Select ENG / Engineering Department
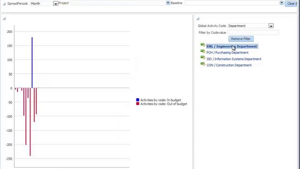 tap(232, 46)
